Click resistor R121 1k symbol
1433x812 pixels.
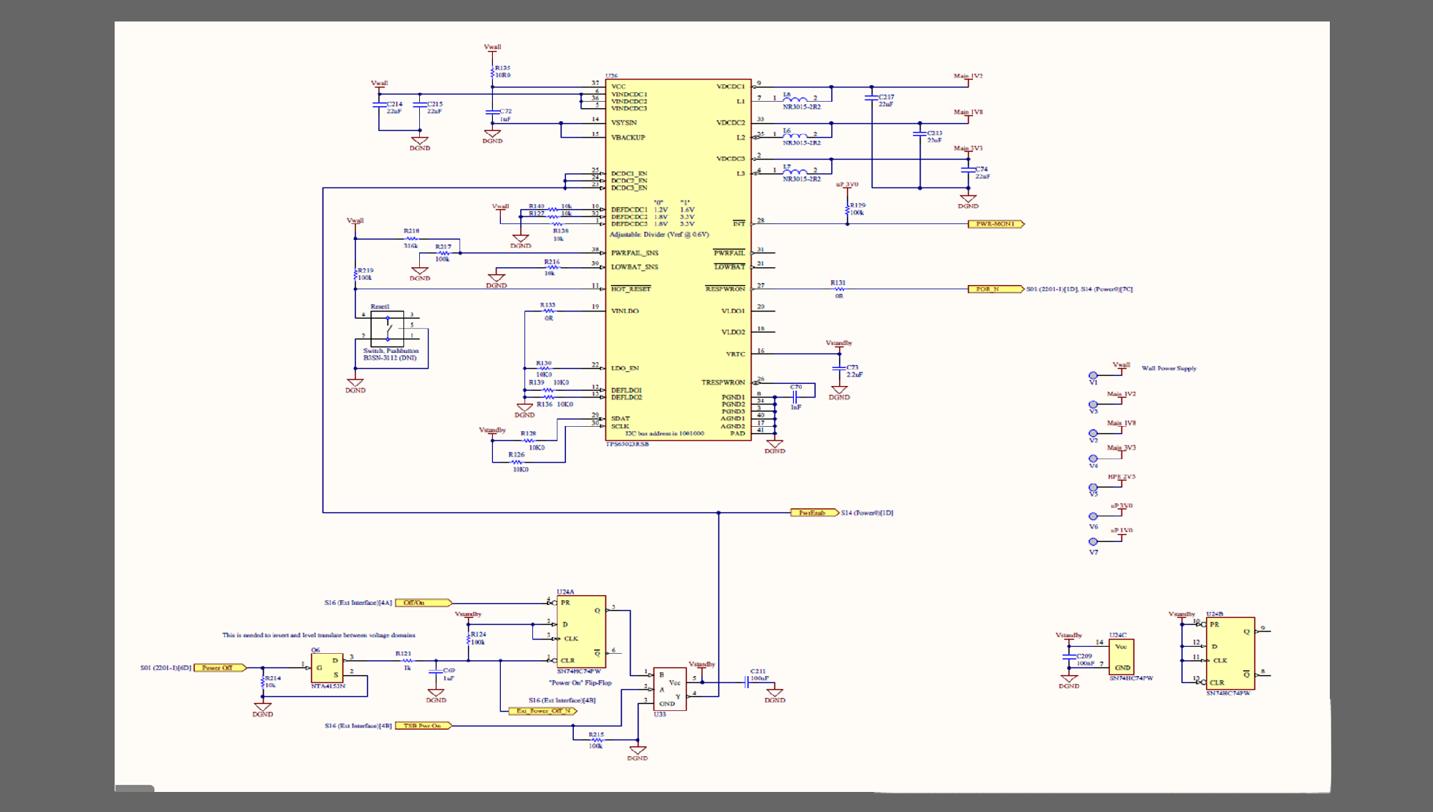click(407, 661)
